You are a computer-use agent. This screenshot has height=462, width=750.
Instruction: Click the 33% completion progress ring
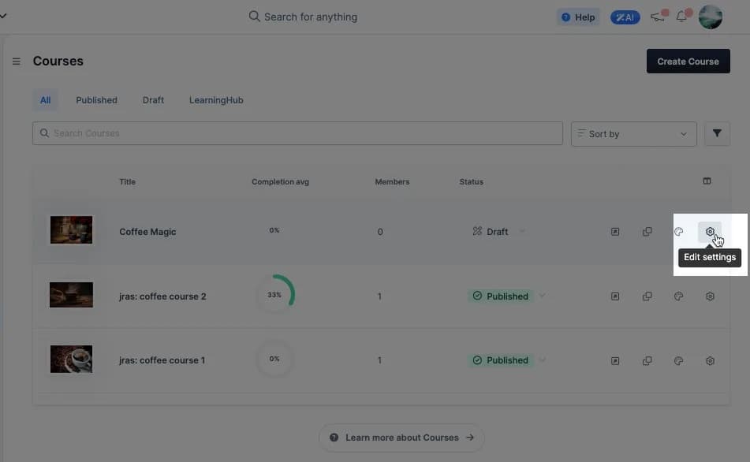[274, 294]
